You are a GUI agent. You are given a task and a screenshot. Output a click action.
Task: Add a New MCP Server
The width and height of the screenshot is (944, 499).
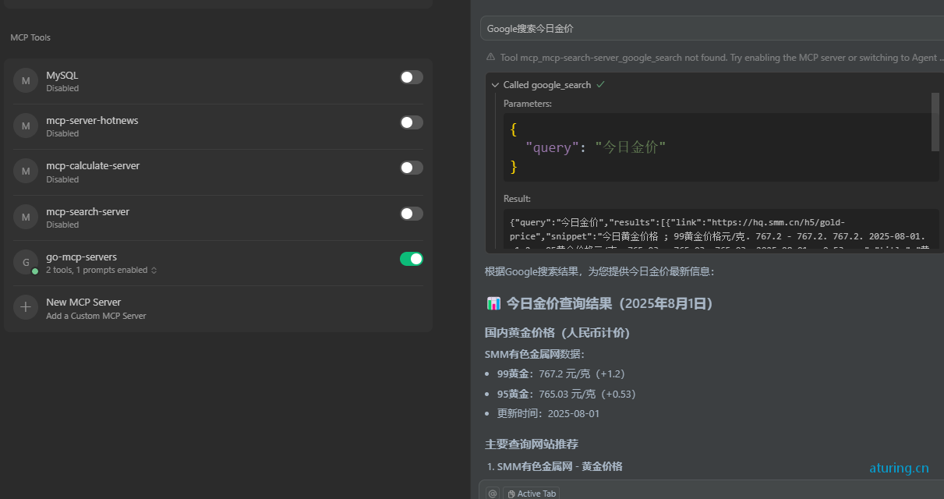pyautogui.click(x=218, y=308)
